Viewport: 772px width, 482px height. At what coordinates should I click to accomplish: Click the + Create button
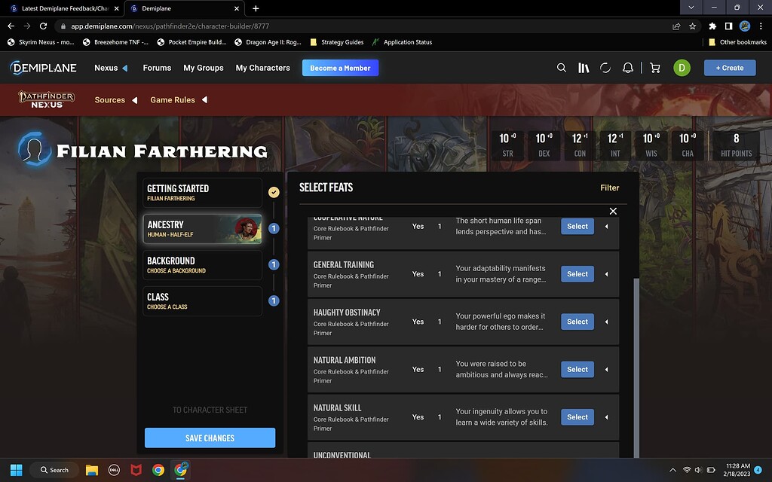pos(730,68)
